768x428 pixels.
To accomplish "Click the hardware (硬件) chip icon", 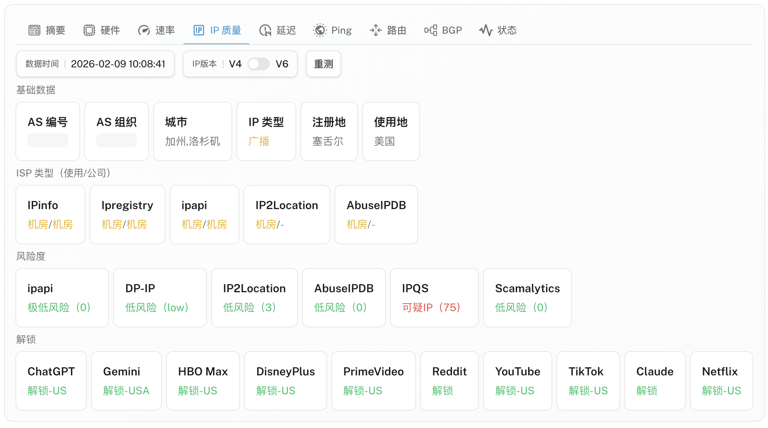I will (x=89, y=30).
